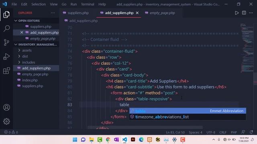
Task: Collapse the Open Editors section
Action: pyautogui.click(x=16, y=20)
